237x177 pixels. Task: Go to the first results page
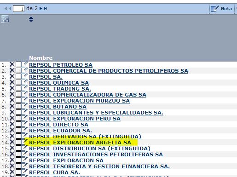click(5, 8)
